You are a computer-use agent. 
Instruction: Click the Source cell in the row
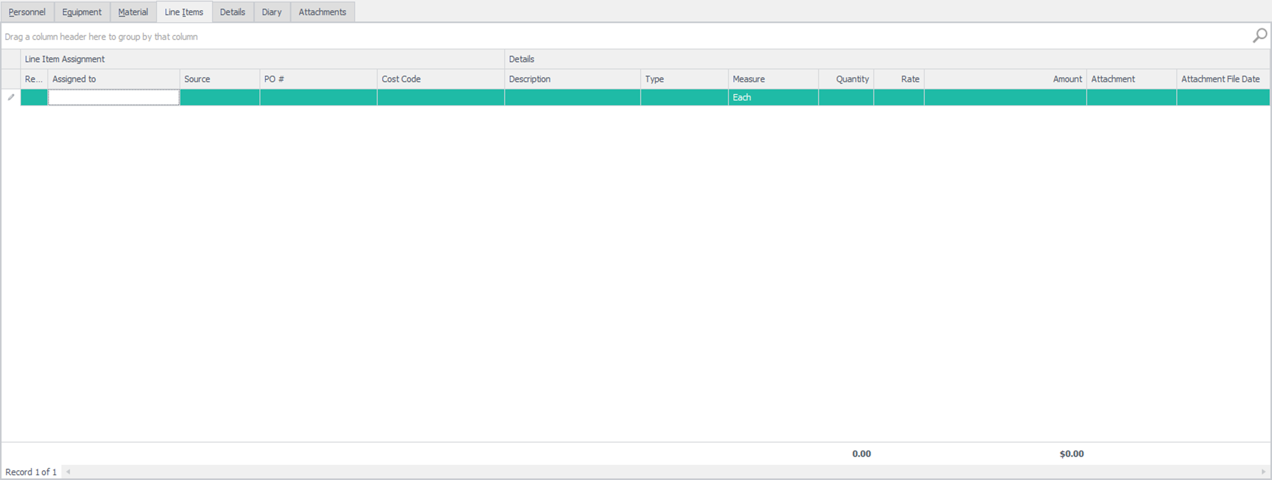coord(219,97)
